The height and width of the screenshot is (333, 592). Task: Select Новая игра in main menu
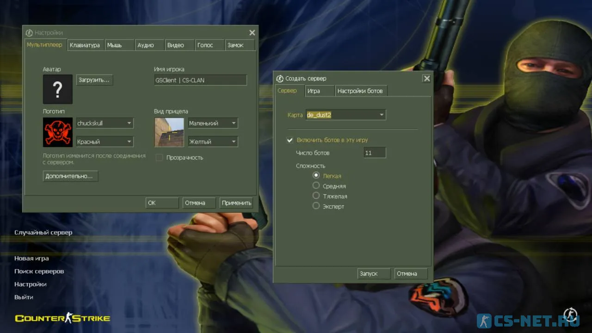coord(31,259)
